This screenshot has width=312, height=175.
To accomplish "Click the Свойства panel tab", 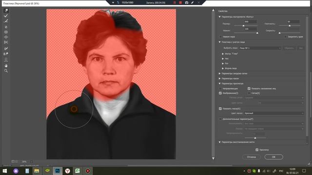I will click(223, 11).
